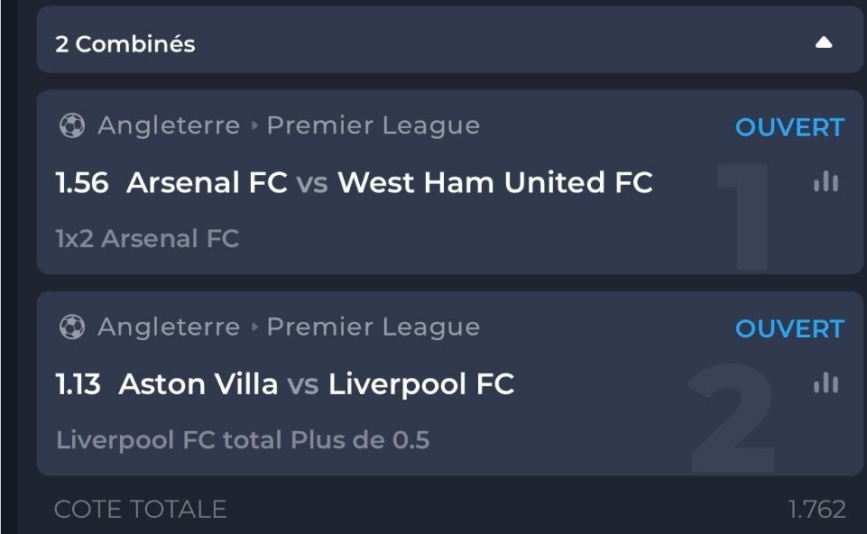Open Aston Villa vs Liverpool FC match
This screenshot has width=867, height=534.
317,384
